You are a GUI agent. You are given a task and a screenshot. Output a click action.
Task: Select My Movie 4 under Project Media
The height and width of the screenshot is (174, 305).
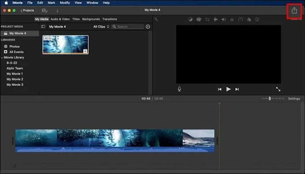tap(19, 33)
